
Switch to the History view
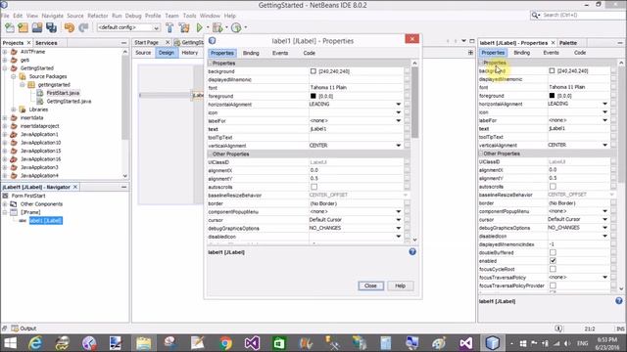coord(189,53)
